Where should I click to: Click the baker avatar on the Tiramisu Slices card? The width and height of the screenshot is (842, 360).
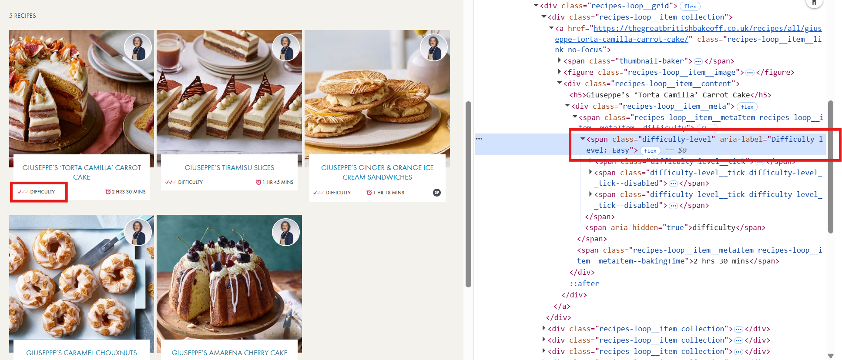286,47
